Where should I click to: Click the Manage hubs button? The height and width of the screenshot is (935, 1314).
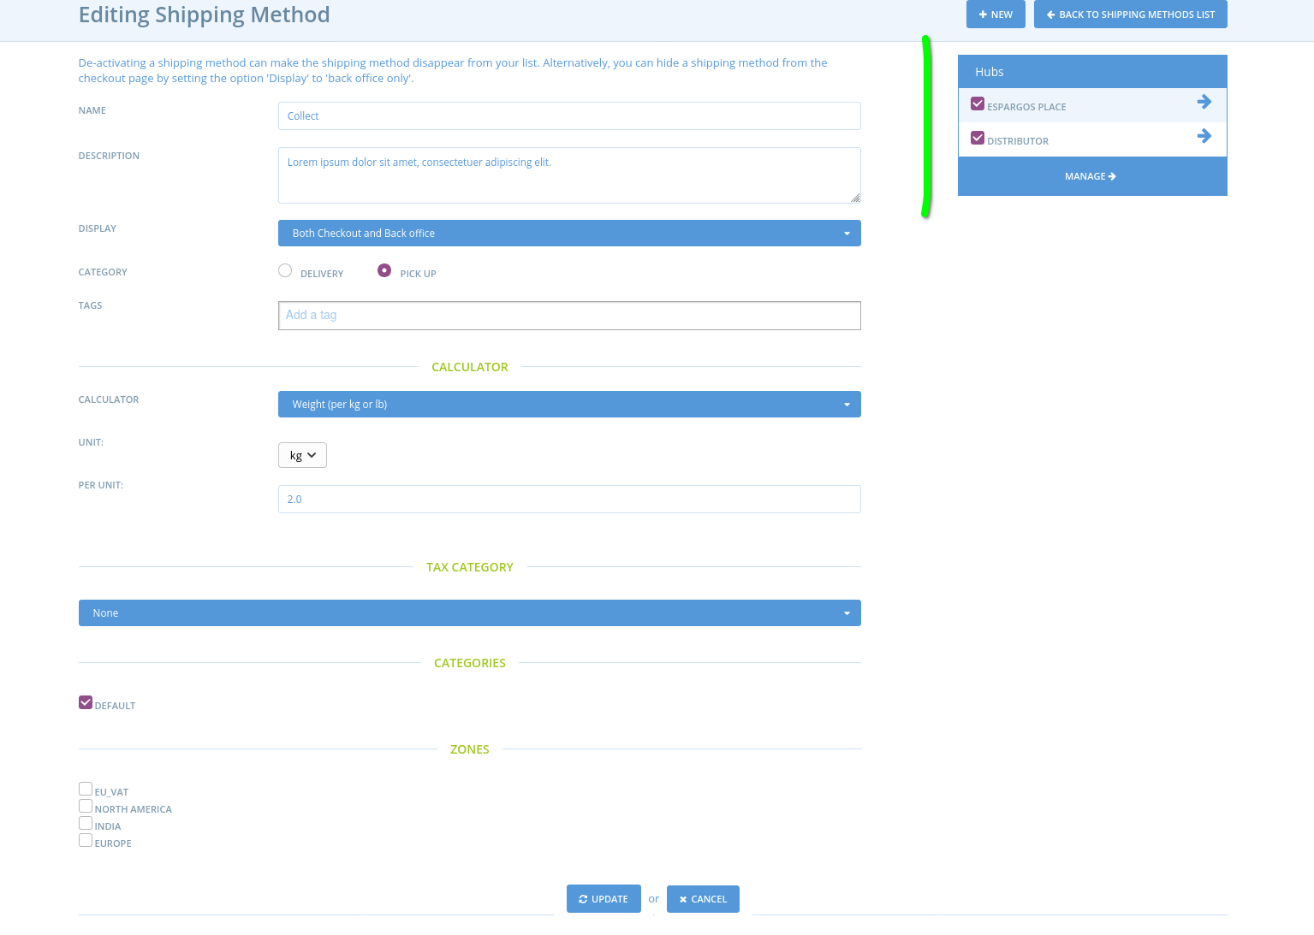click(x=1091, y=176)
